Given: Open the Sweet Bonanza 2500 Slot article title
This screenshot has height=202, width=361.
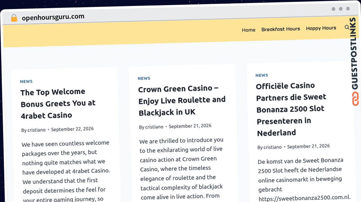Looking at the screenshot, I should coord(291,109).
